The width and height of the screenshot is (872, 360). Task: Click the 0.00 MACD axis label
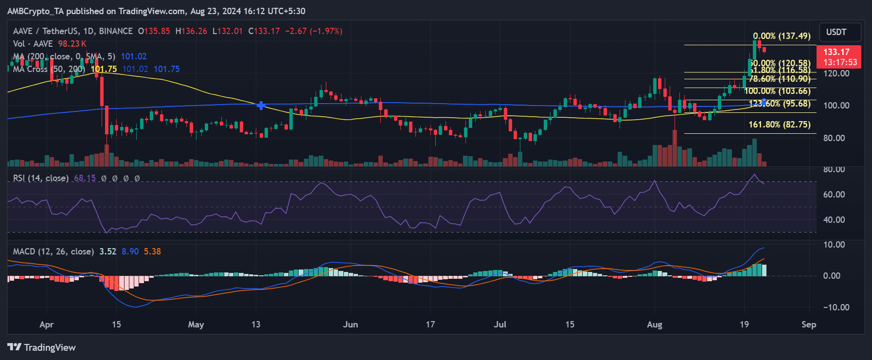[x=832, y=276]
